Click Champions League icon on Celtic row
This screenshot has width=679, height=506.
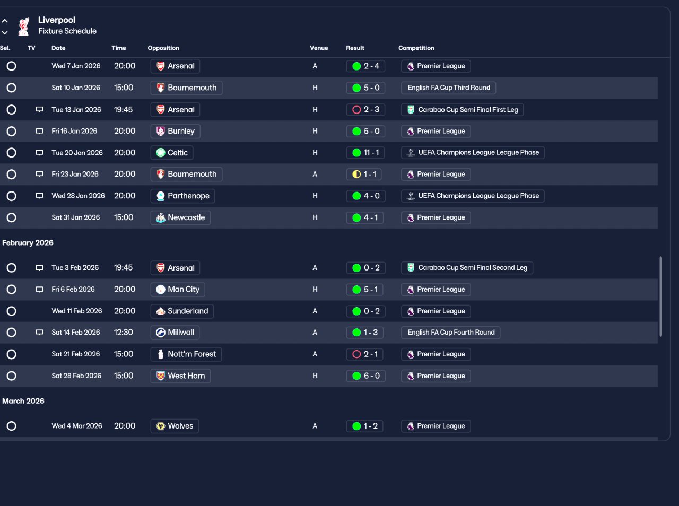(411, 153)
